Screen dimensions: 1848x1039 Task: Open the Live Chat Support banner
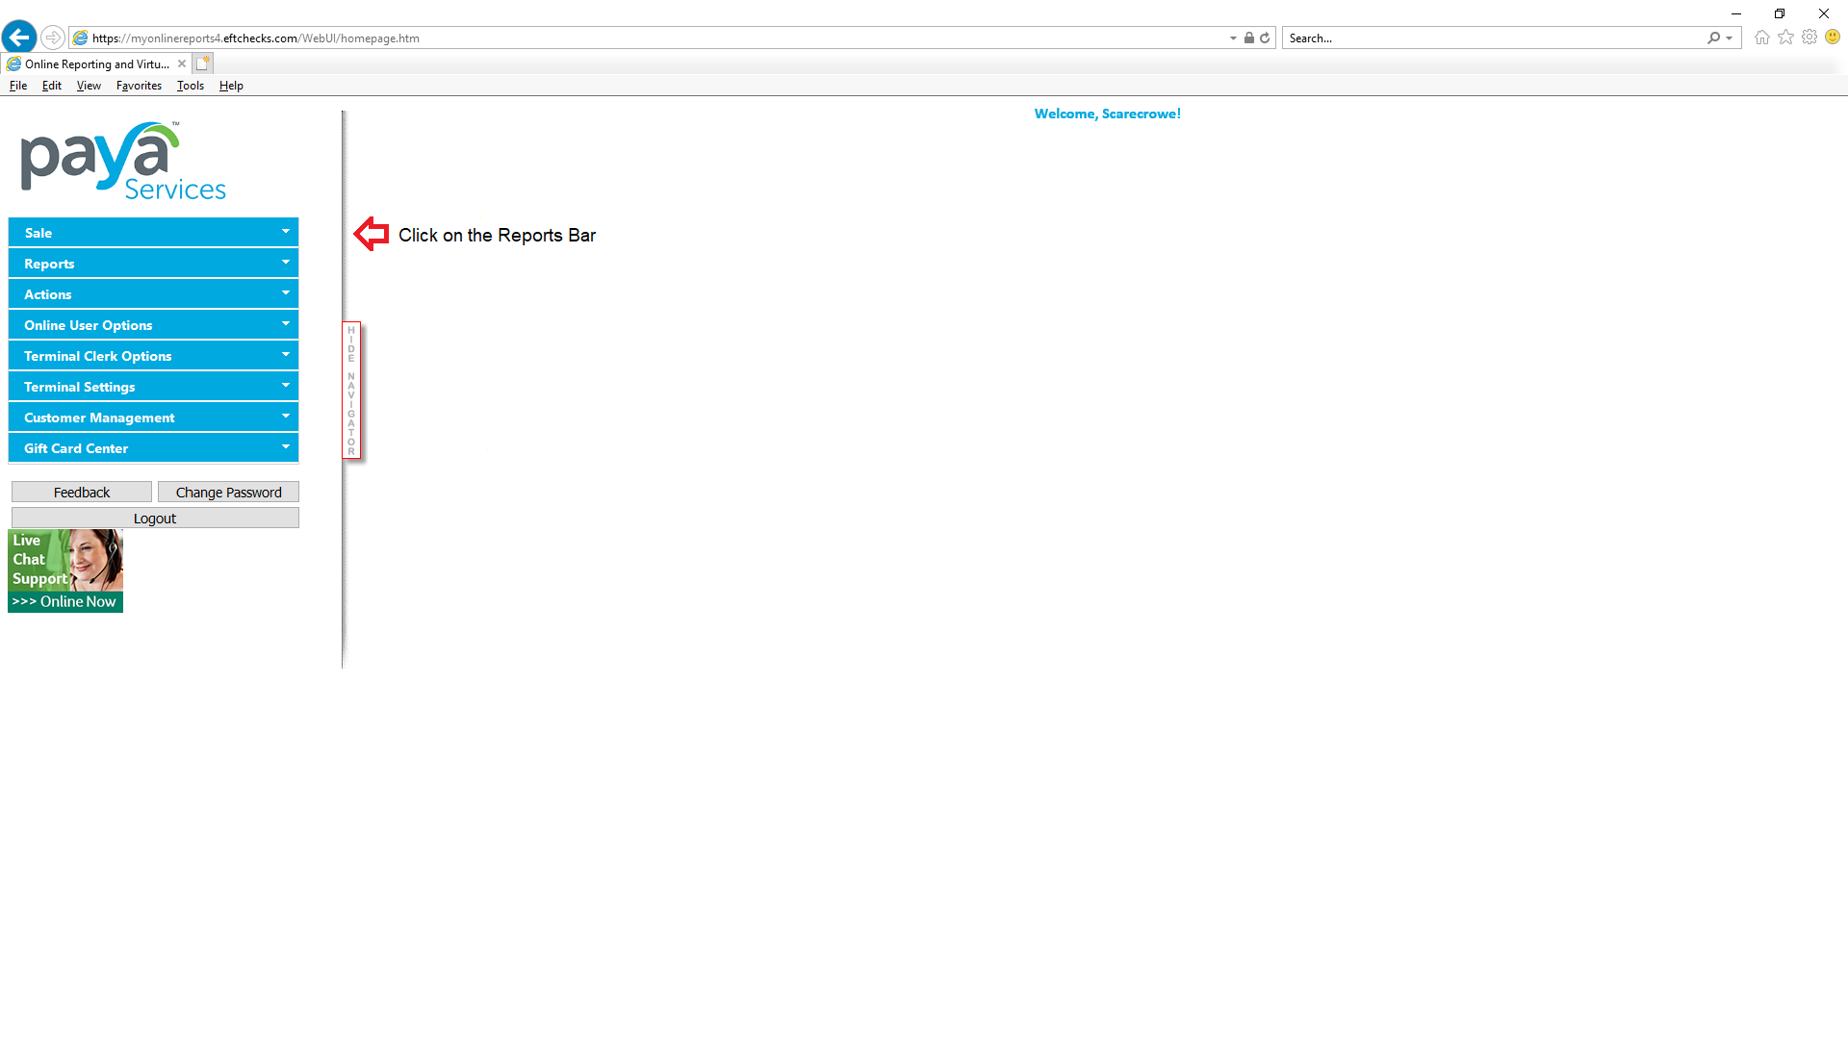pyautogui.click(x=65, y=570)
